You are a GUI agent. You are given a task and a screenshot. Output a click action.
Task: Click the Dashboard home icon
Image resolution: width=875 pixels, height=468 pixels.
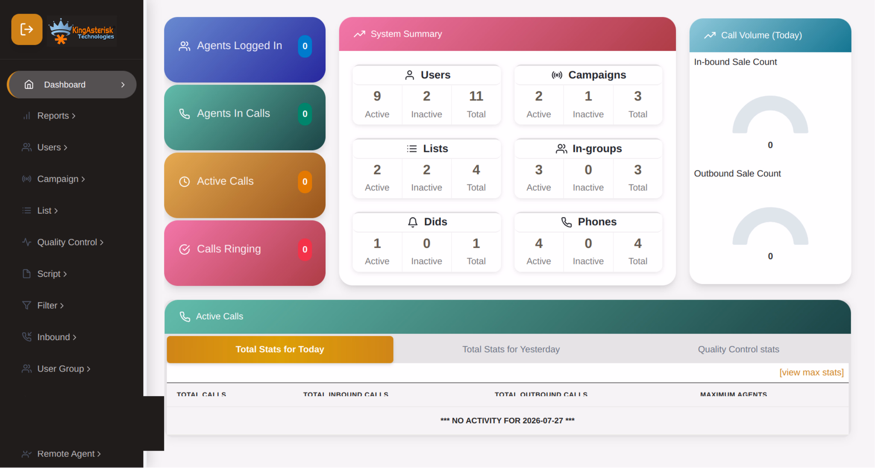[x=29, y=85]
